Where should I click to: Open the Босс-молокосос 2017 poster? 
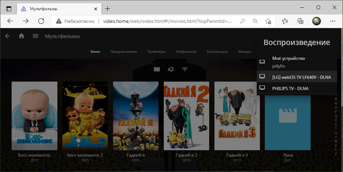(35, 116)
